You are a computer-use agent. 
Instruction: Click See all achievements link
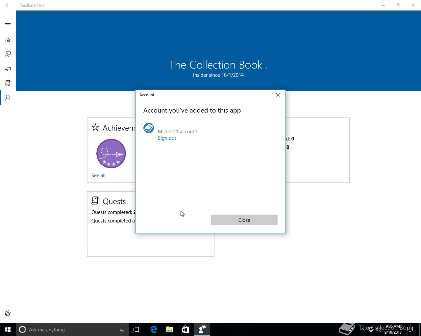(98, 176)
